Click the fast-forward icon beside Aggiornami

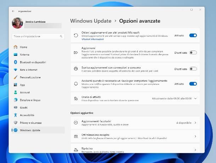[x=76, y=53]
